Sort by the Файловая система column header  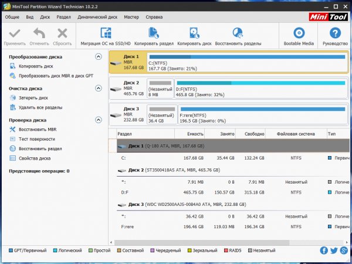click(296, 134)
